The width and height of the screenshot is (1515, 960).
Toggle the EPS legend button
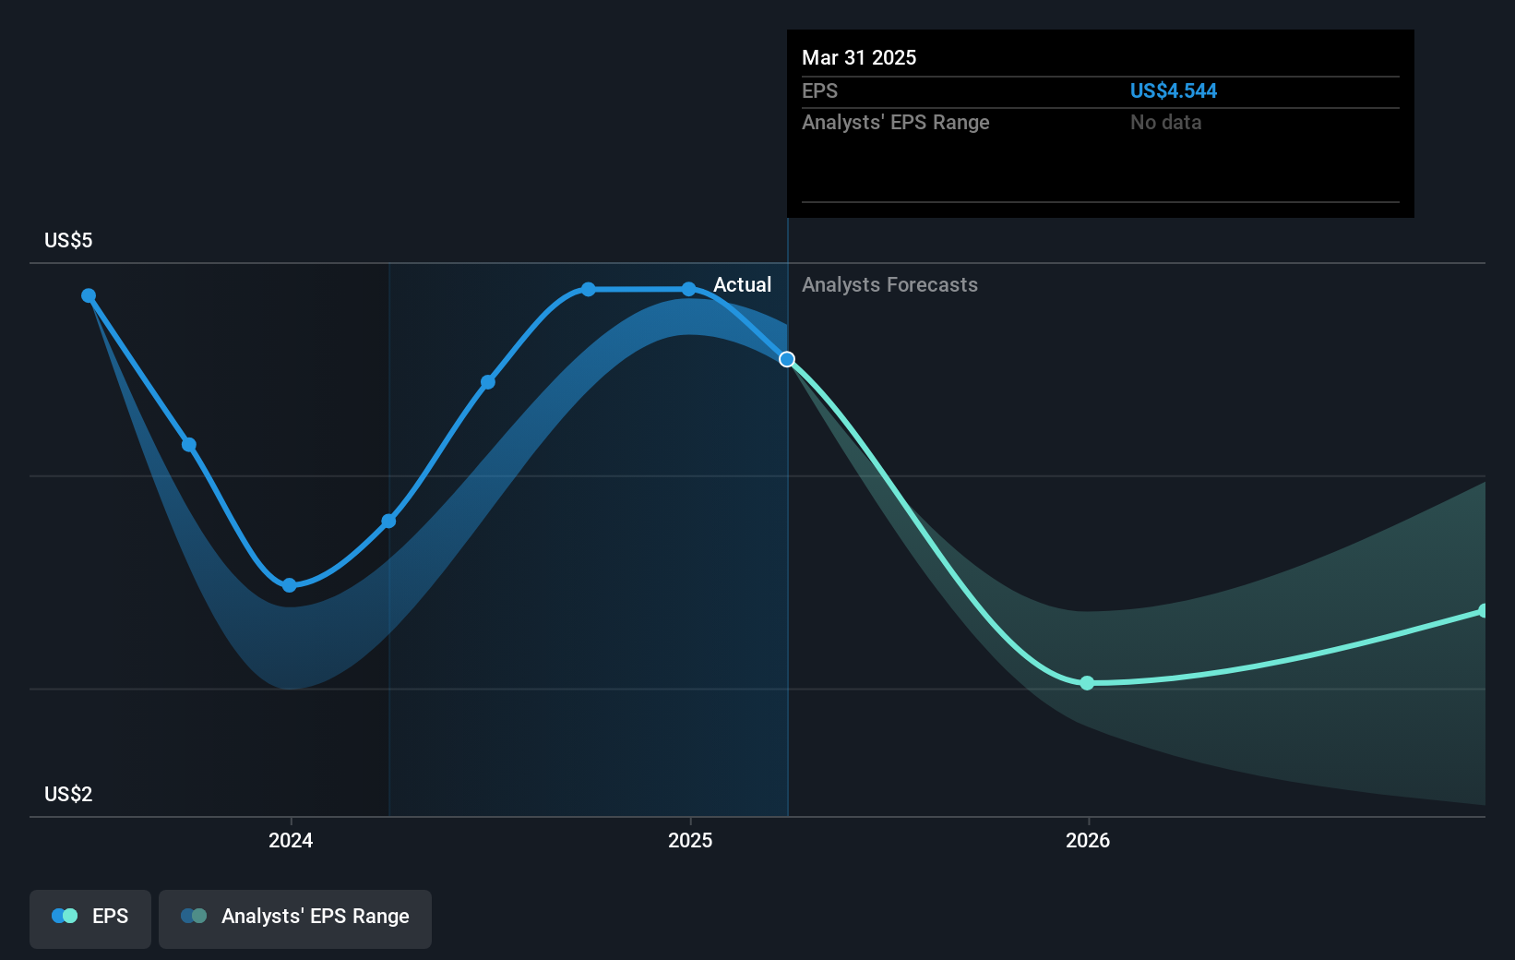[x=90, y=918]
